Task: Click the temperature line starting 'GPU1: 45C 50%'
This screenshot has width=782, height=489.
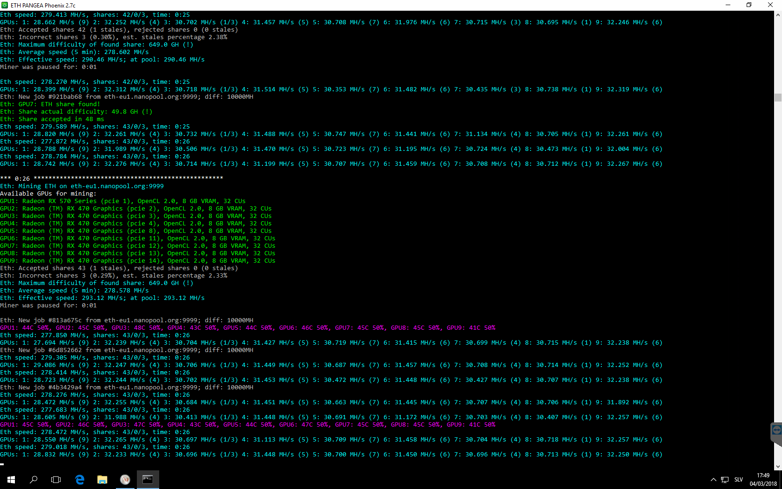Action: coord(248,425)
